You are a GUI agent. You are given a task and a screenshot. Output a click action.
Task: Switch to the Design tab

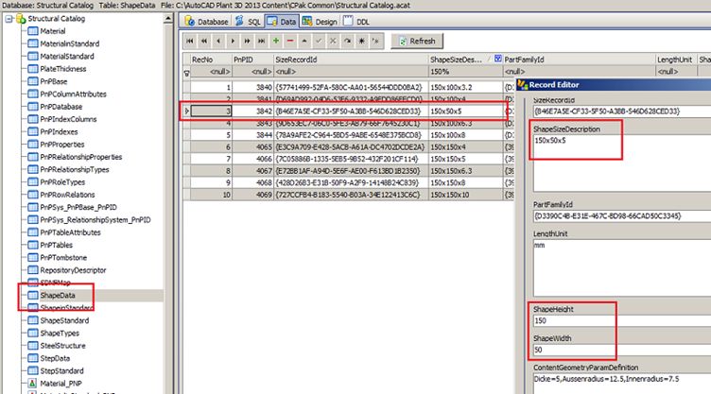tap(320, 22)
